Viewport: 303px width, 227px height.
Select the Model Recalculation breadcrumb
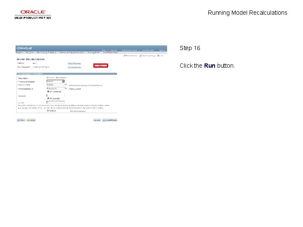click(x=111, y=53)
